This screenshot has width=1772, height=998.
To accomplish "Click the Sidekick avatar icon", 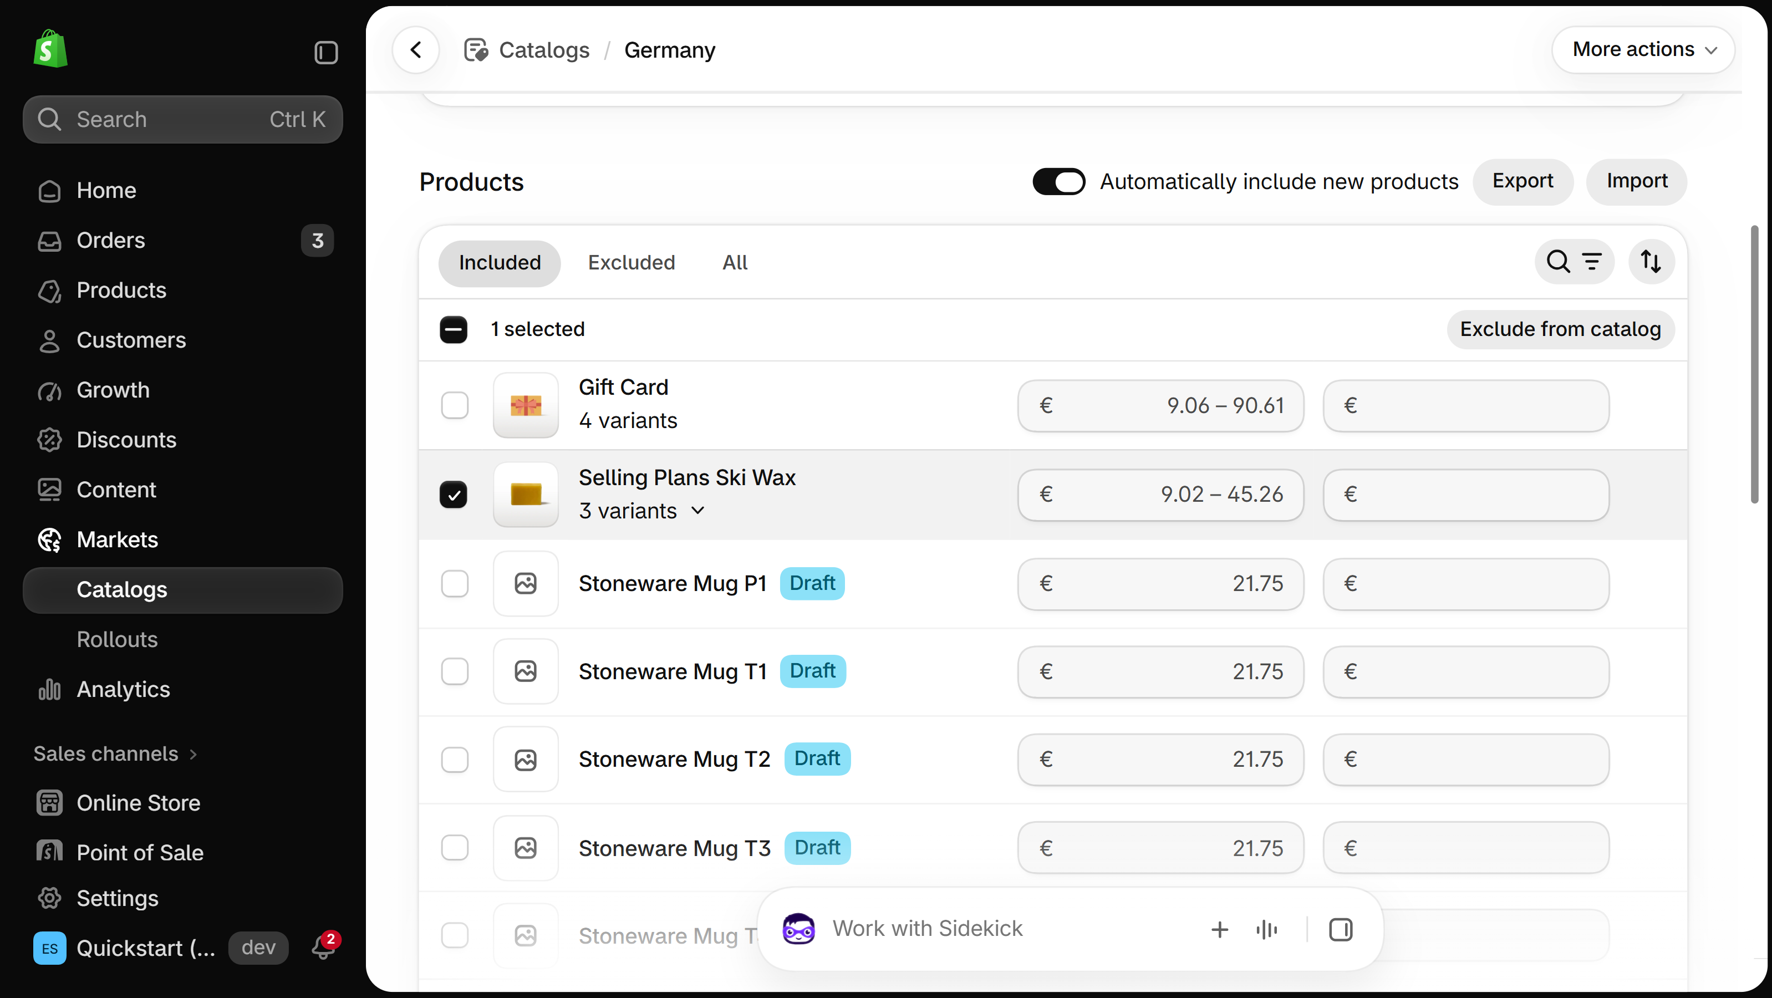I will click(798, 929).
